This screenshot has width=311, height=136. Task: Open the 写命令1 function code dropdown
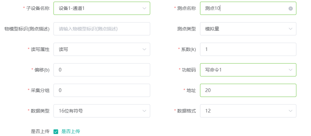pyautogui.click(x=248, y=70)
